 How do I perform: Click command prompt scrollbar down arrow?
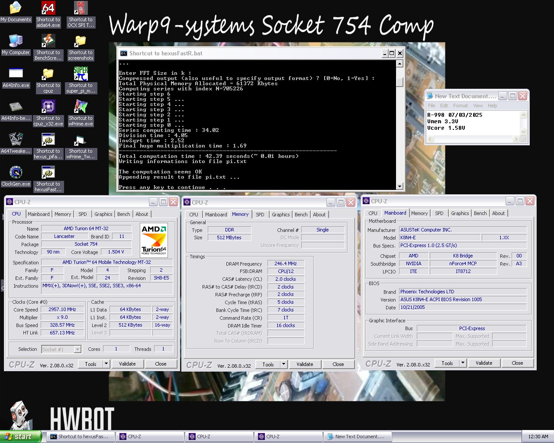click(400, 186)
